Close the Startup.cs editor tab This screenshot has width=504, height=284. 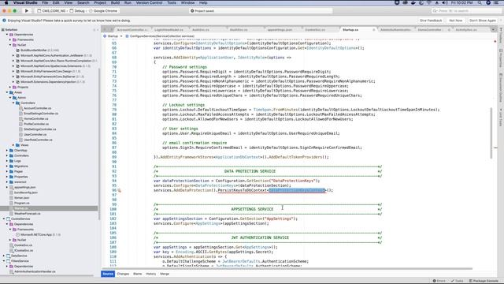373,30
